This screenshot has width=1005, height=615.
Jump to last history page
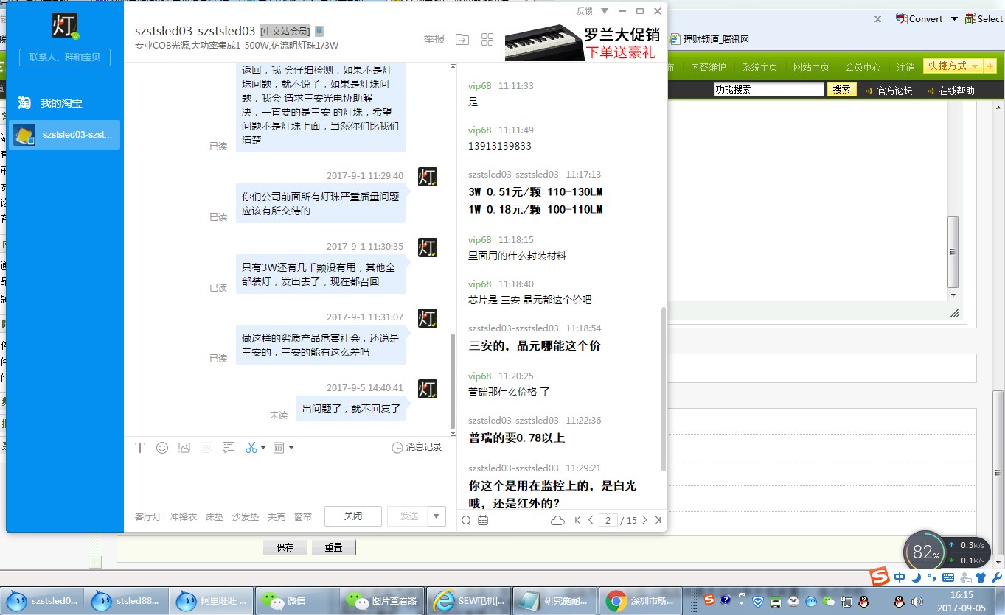(658, 520)
